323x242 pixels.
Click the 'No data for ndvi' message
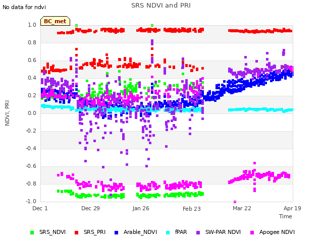click(x=24, y=7)
